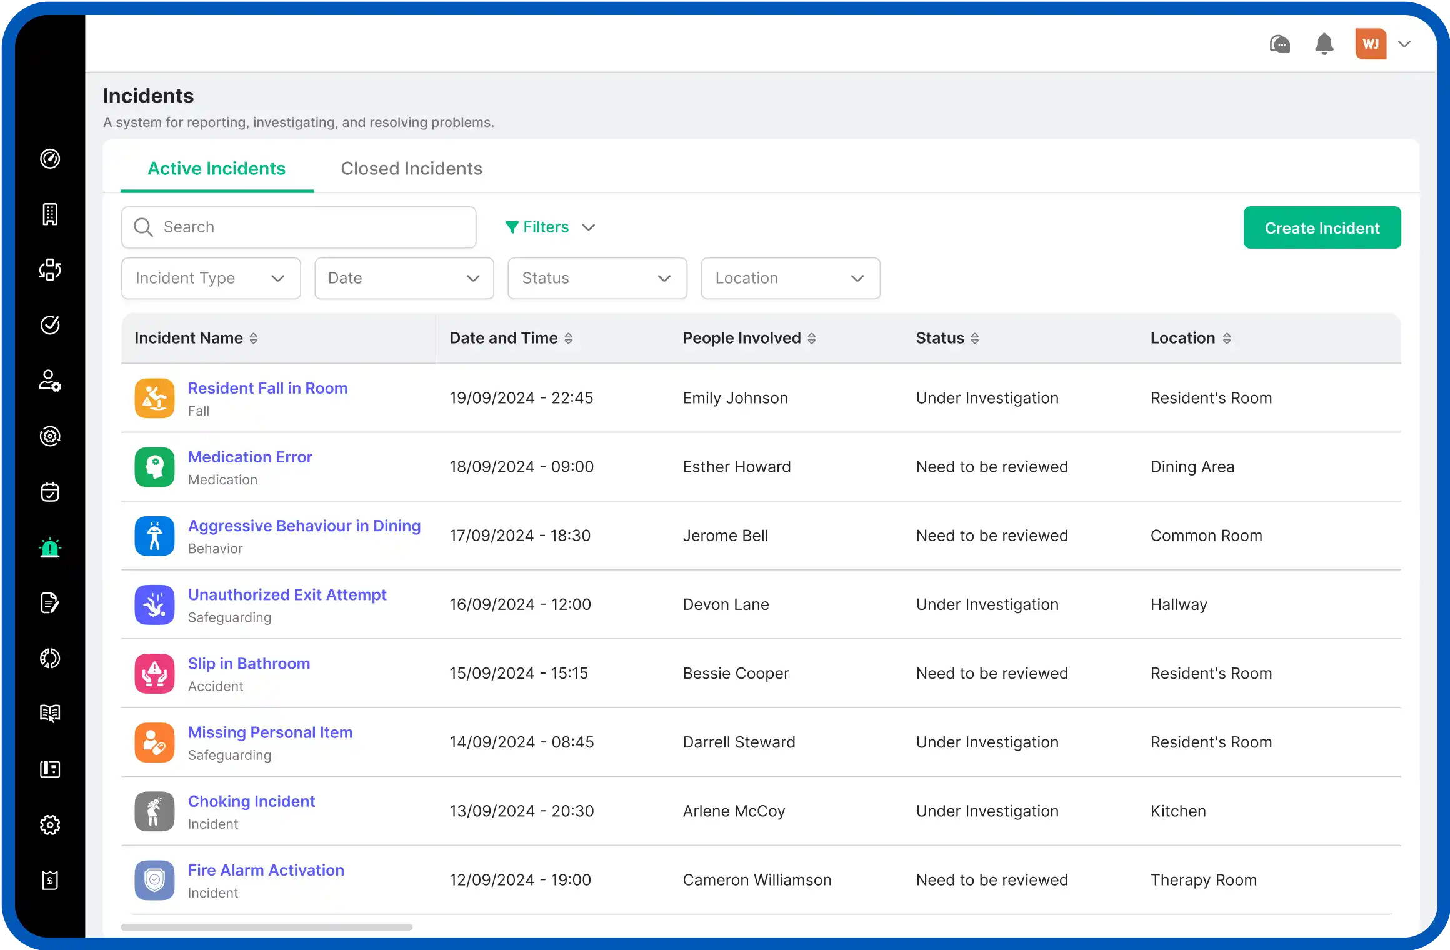Open the circular checkmark tasks sidebar icon

[50, 325]
